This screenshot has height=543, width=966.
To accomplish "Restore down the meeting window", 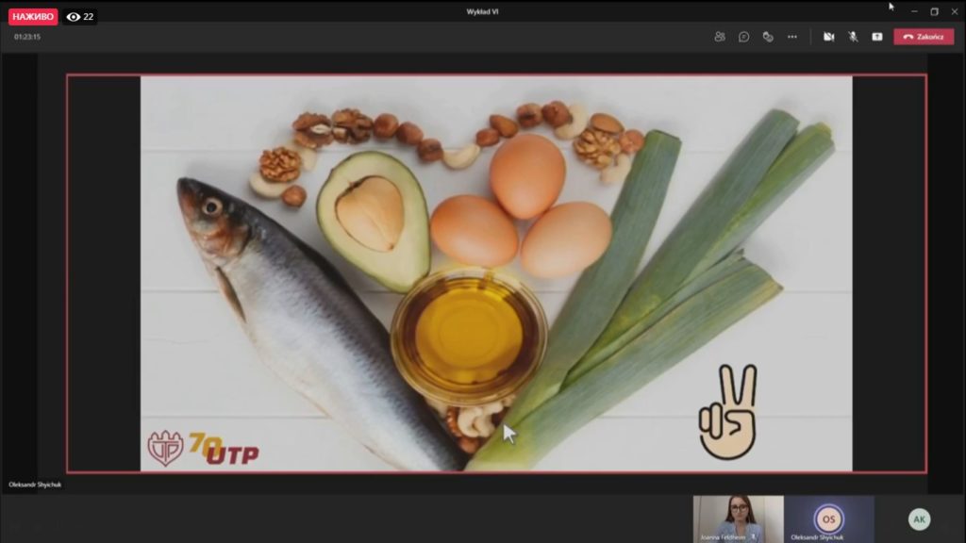I will 934,11.
